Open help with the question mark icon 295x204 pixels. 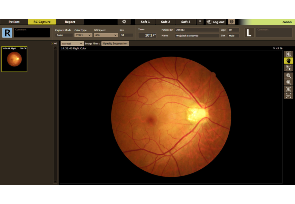(x=232, y=22)
